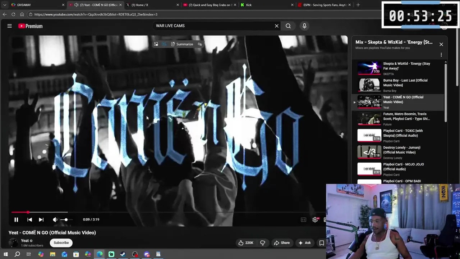Screen dimensions: 460x259
Task: Open the player settings gear
Action: pos(315,219)
